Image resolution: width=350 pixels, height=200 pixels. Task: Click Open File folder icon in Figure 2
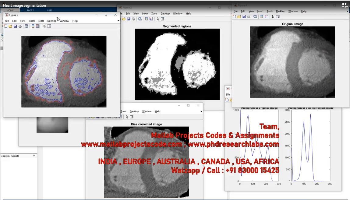(124, 19)
